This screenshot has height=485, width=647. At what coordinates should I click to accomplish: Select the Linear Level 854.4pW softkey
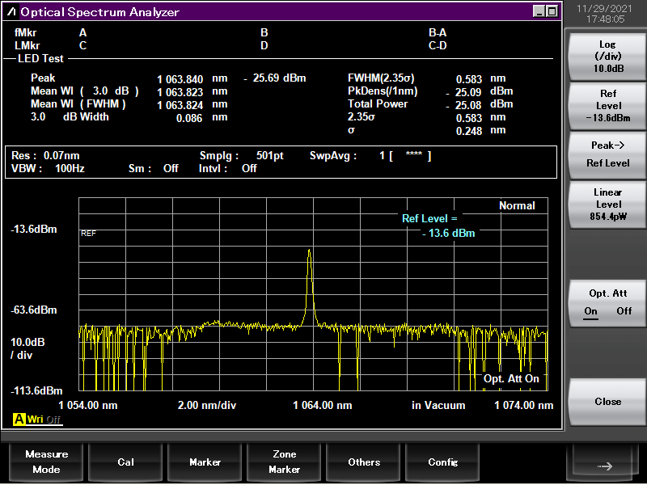tap(608, 205)
